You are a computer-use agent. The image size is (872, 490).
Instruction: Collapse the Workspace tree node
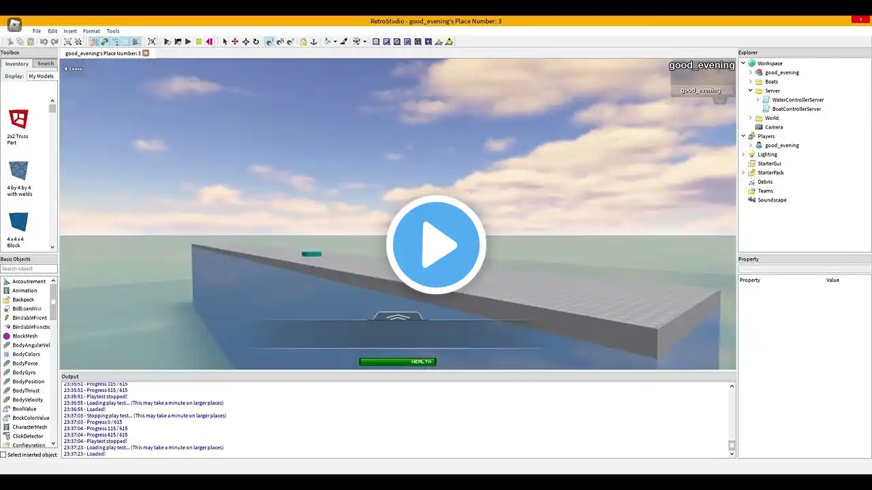click(x=743, y=63)
